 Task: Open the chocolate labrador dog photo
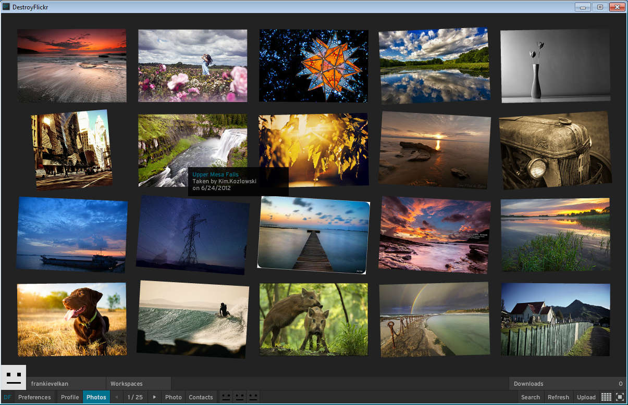tap(72, 319)
